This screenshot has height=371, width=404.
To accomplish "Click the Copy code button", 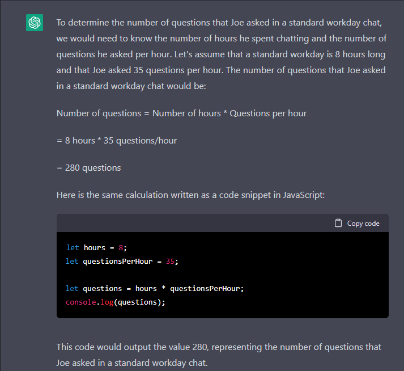I will click(x=357, y=223).
